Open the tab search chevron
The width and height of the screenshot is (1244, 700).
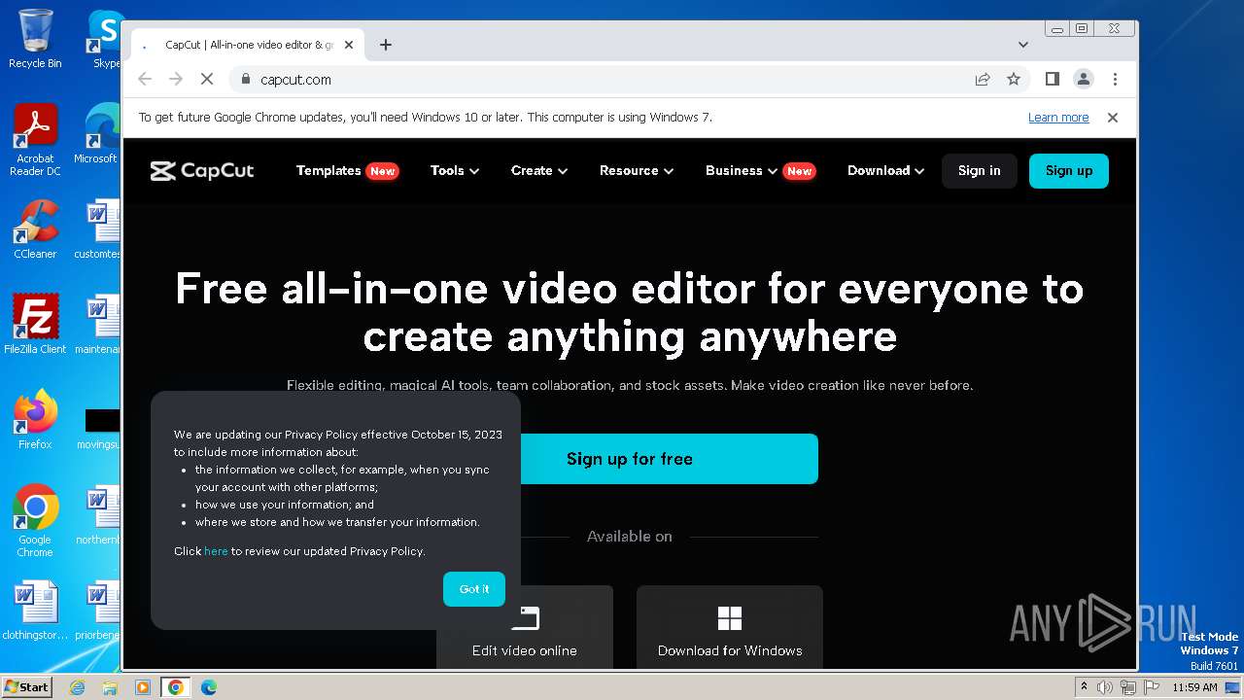(x=1023, y=45)
